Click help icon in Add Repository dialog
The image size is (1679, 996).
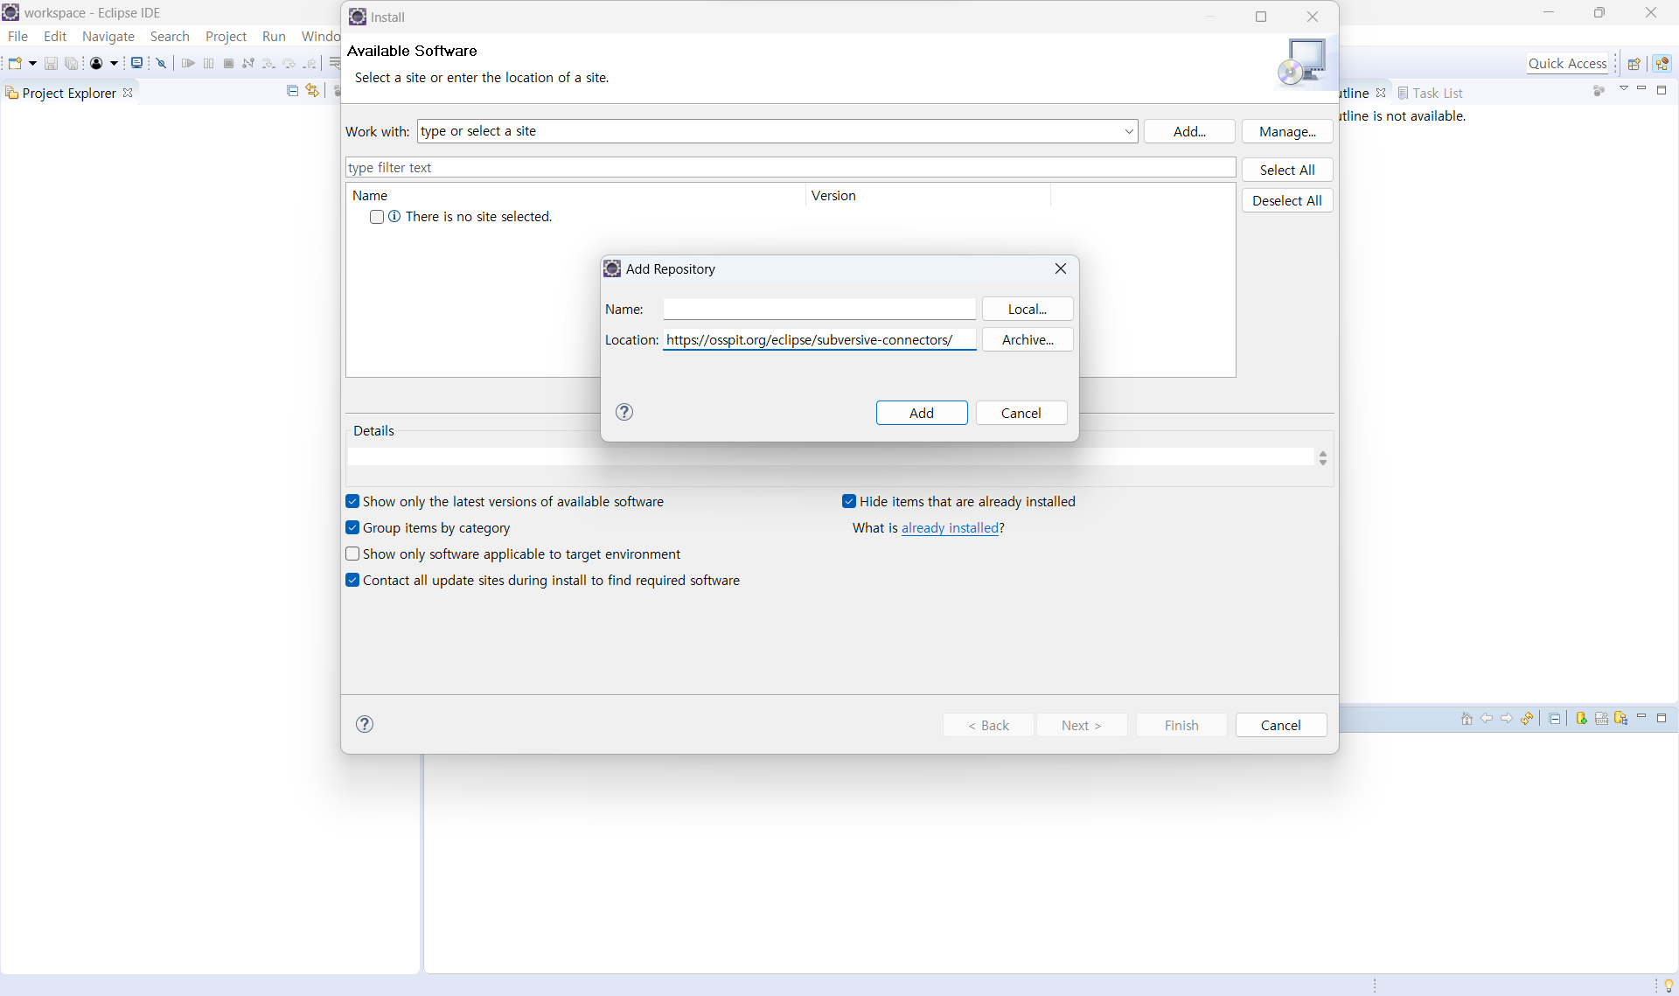(624, 412)
